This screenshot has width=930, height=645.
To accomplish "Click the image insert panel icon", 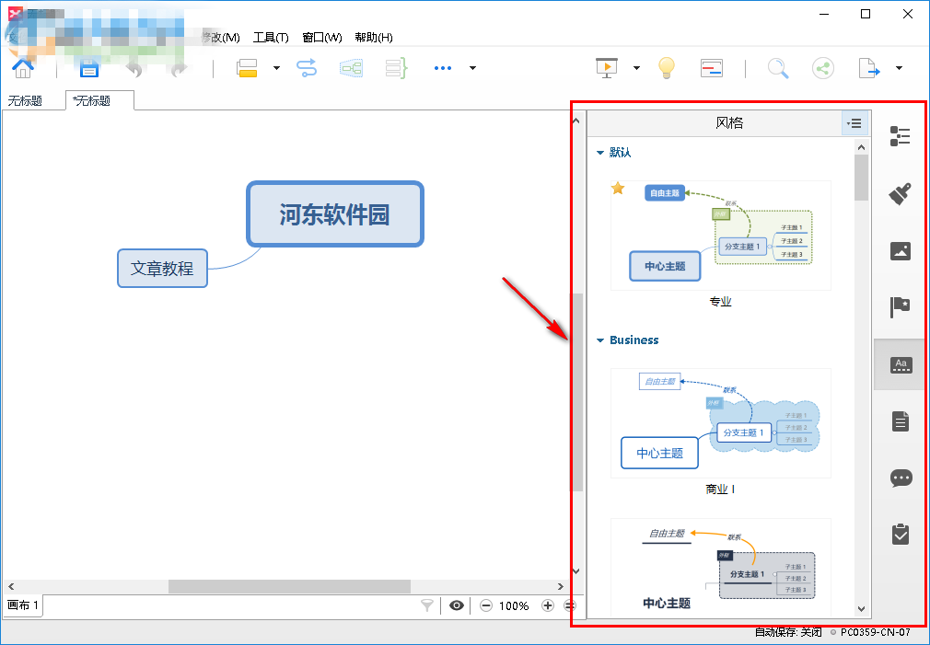I will point(900,251).
